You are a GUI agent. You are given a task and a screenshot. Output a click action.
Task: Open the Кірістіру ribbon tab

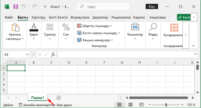[39, 17]
